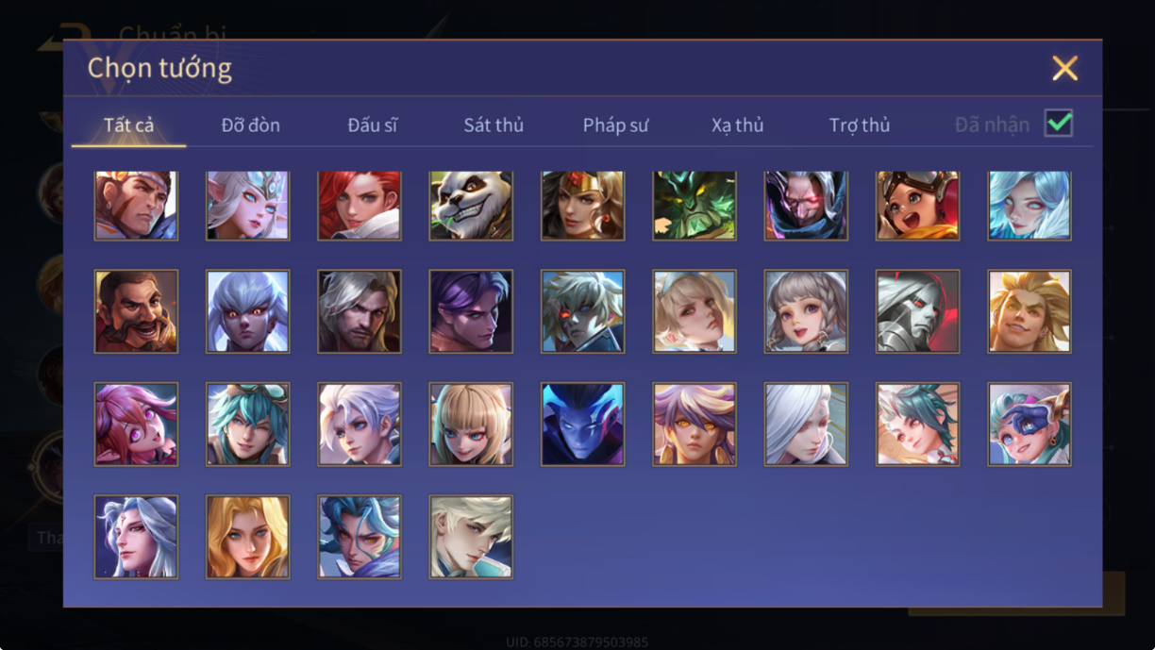Toggle the Đã nhận checkbox
This screenshot has height=650, width=1155.
1059,123
